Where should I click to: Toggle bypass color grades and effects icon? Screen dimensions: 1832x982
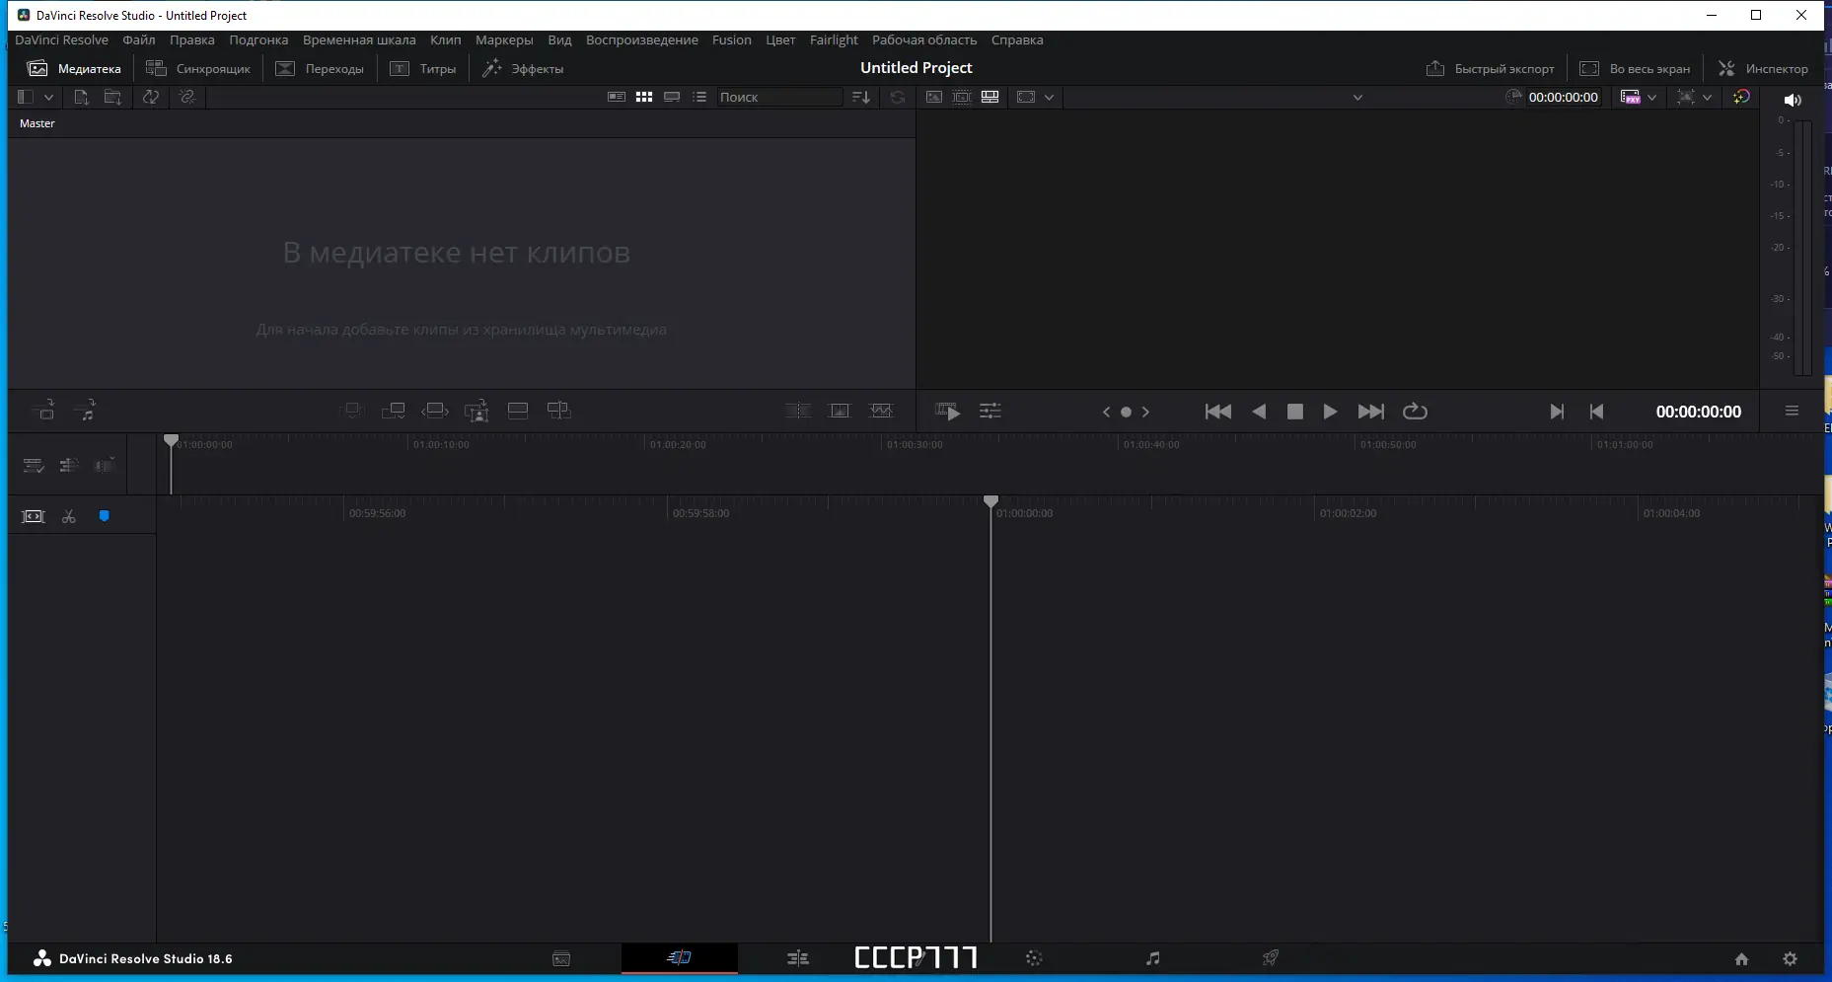pyautogui.click(x=1741, y=97)
